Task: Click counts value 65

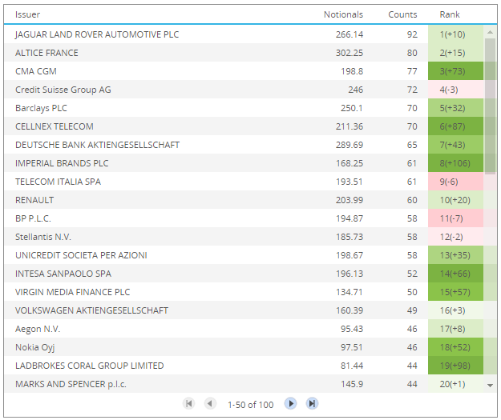Action: (x=412, y=145)
